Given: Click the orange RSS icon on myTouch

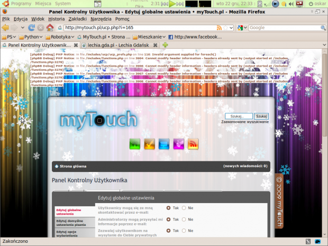Looking at the screenshot, I should point(193,144).
